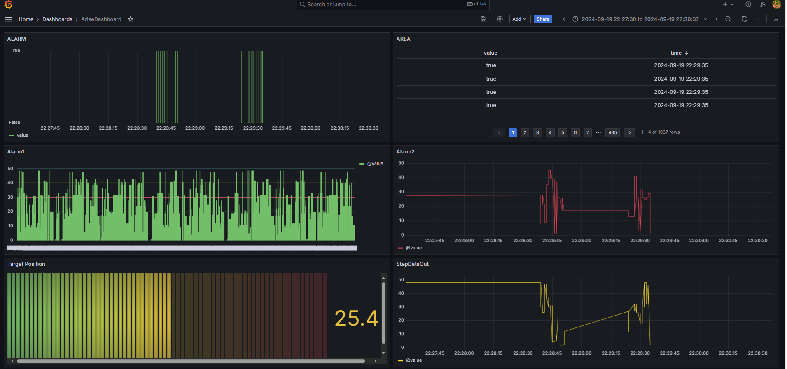Image resolution: width=787 pixels, height=369 pixels.
Task: Open Dashboards breadcrumb link
Action: click(x=57, y=19)
